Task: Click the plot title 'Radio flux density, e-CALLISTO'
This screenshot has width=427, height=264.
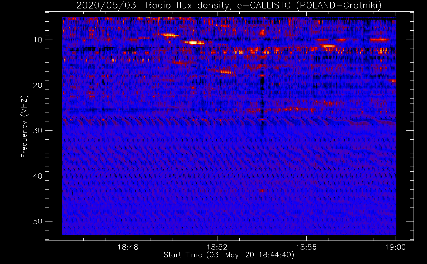Action: 218,5
